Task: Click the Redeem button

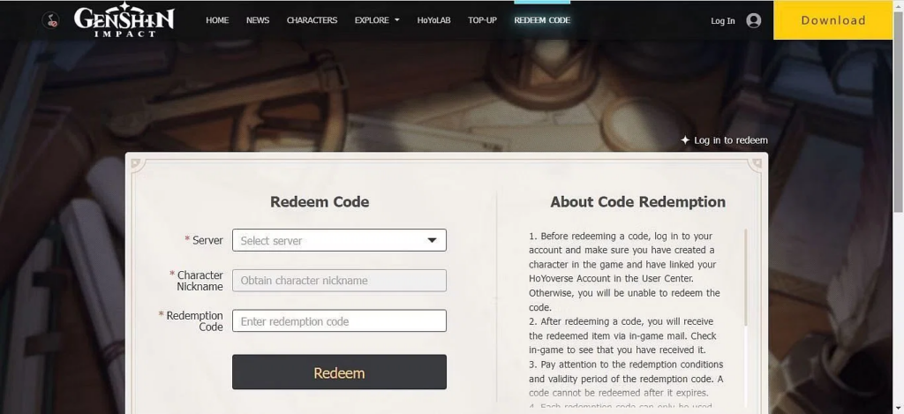Action: [x=339, y=372]
